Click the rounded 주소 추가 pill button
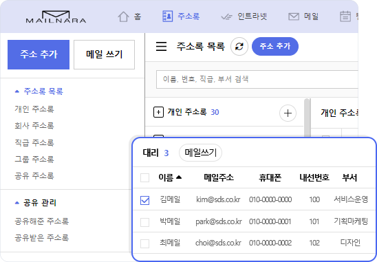 [275, 46]
